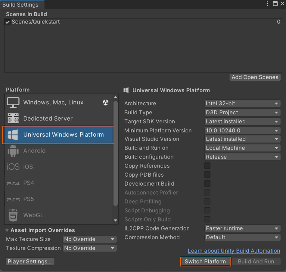
Task: Open the Max Texture Size dropdown
Action: point(90,239)
